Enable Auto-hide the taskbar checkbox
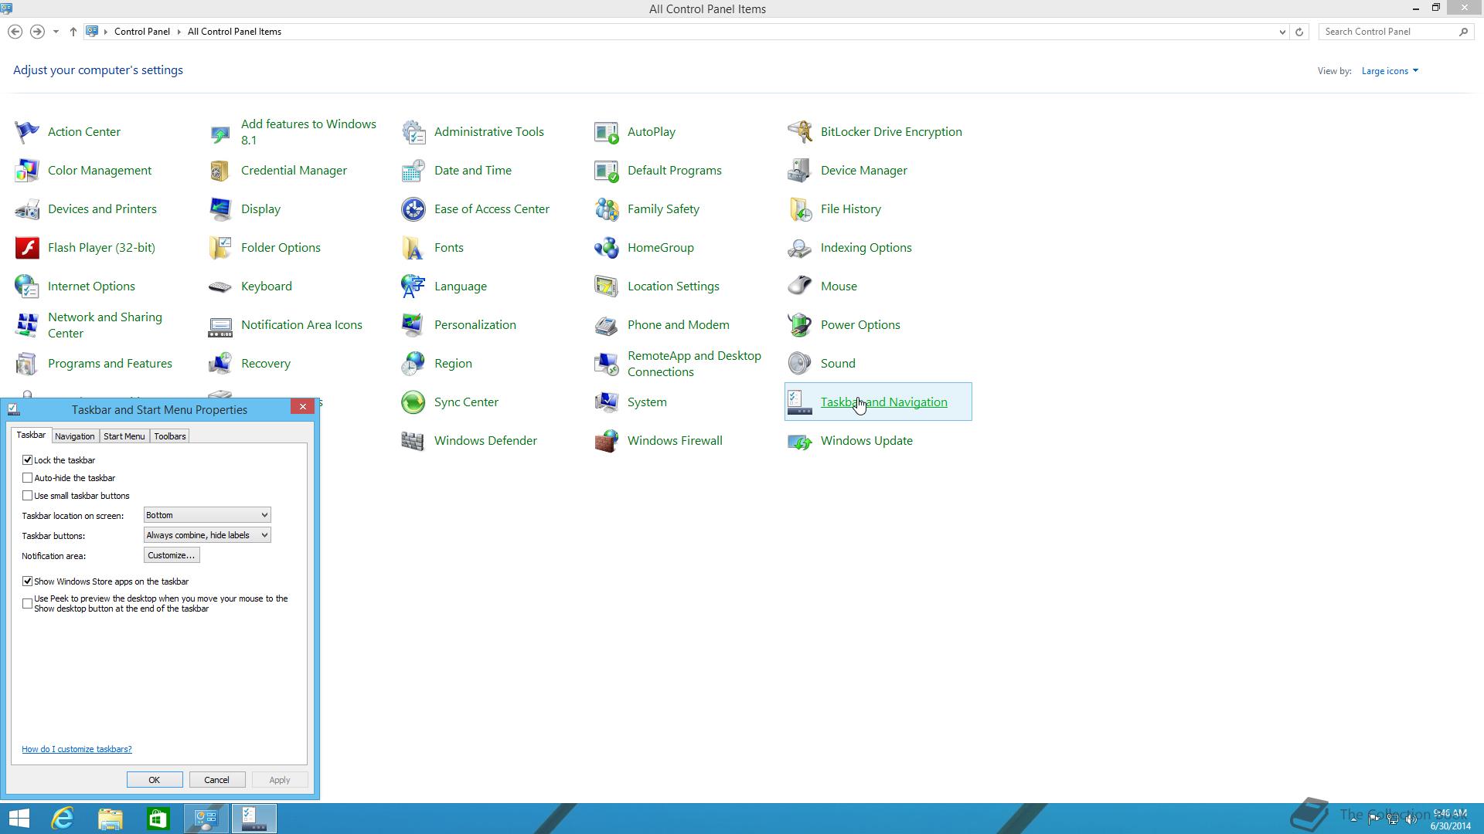Screen dimensions: 1484x834 point(28,478)
